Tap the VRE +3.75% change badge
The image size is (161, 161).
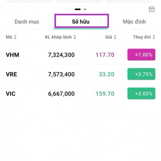(x=141, y=74)
